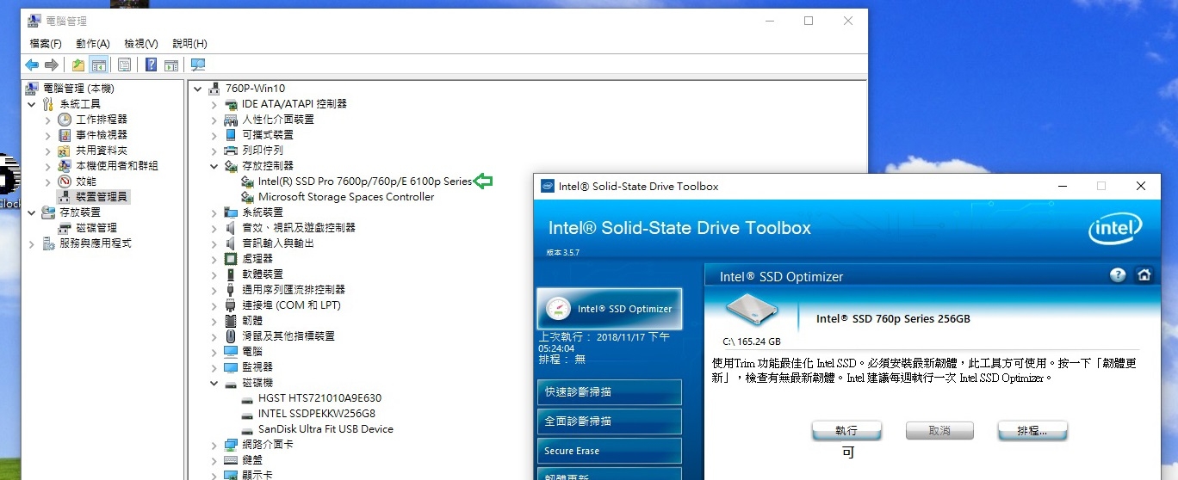Image resolution: width=1178 pixels, height=480 pixels.
Task: Click 全面診斷掃描 full diagnostic scan button
Action: pos(610,422)
